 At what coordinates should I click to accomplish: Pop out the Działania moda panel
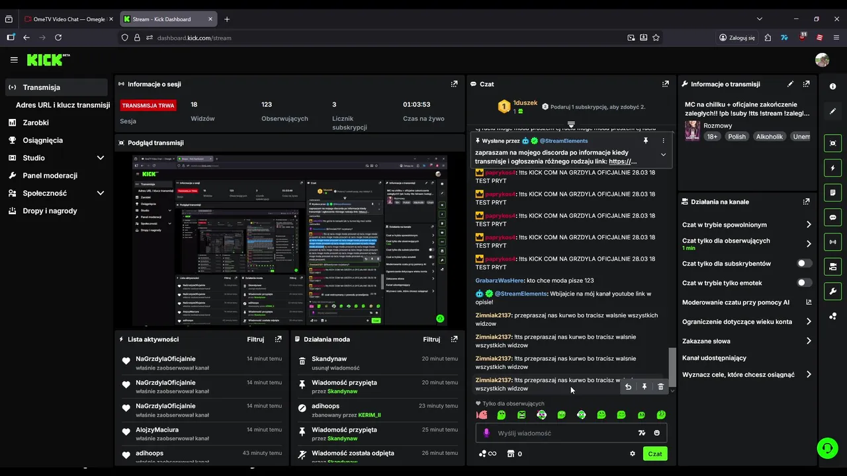tap(454, 339)
